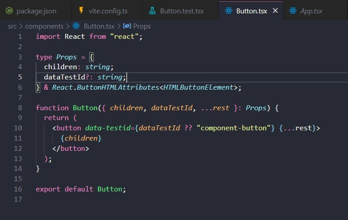Screen dimensions: 348x220
Task: Click the opening brace on line 3
Action: click(x=91, y=57)
